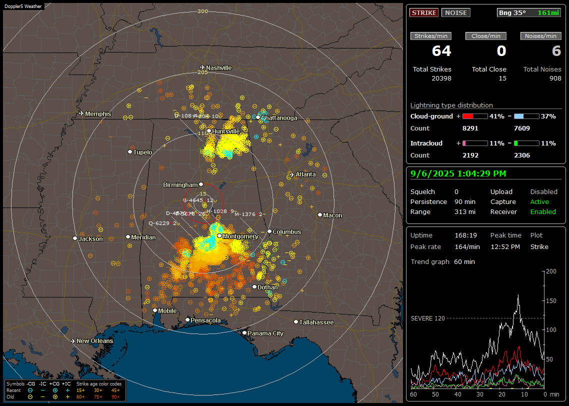
Task: Click the Old +CG legend symbol
Action: [x=55, y=397]
